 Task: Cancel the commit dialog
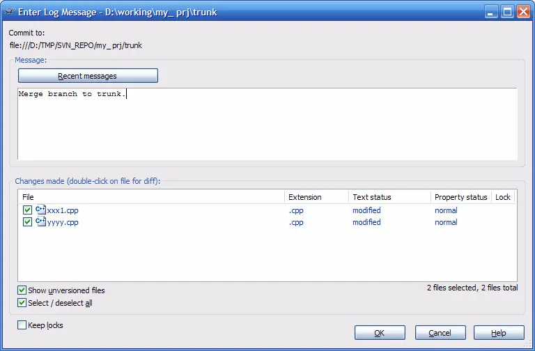pyautogui.click(x=440, y=333)
